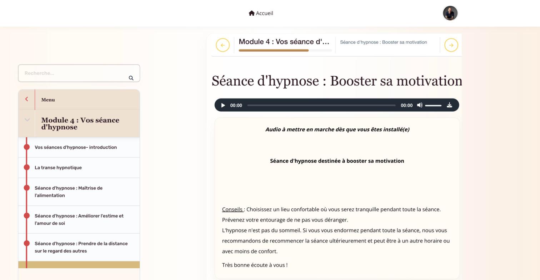Screen dimensions: 540x280
Task: Adjust the audio volume slider
Action: click(433, 105)
